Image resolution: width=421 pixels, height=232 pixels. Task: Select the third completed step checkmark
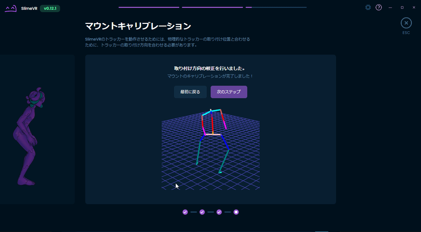219,212
